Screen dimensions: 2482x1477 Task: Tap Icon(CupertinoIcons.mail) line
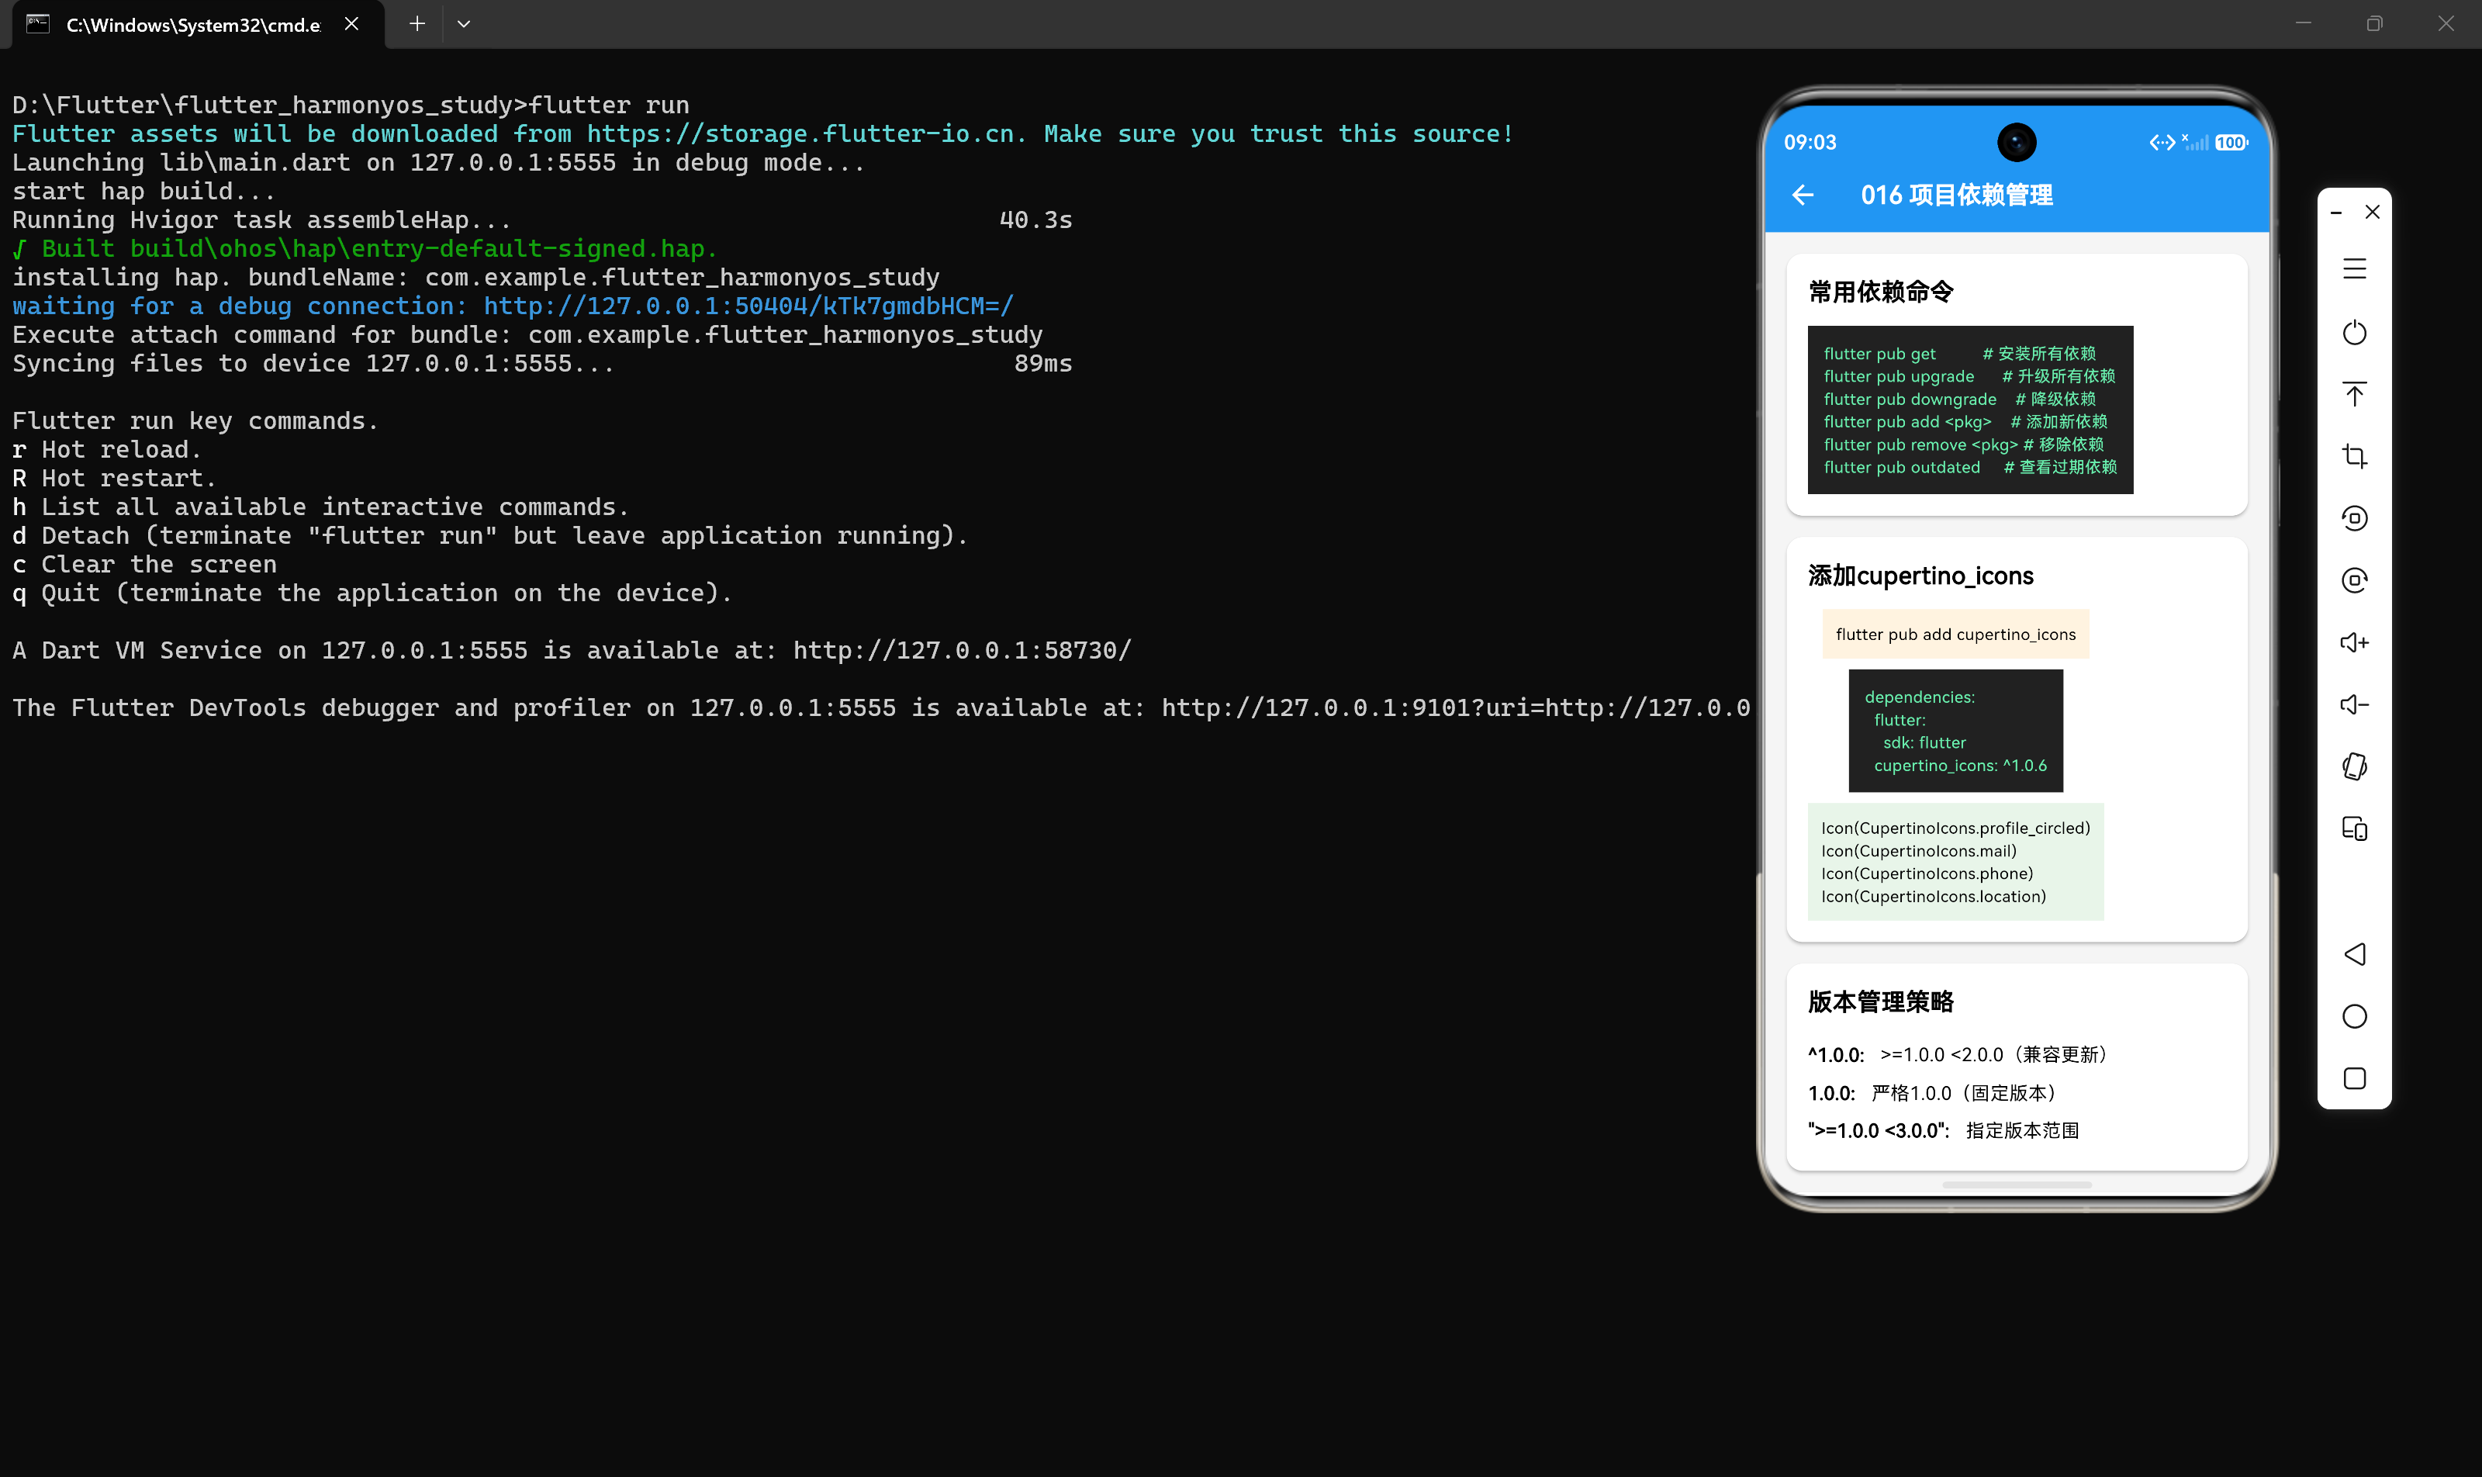(x=1919, y=851)
